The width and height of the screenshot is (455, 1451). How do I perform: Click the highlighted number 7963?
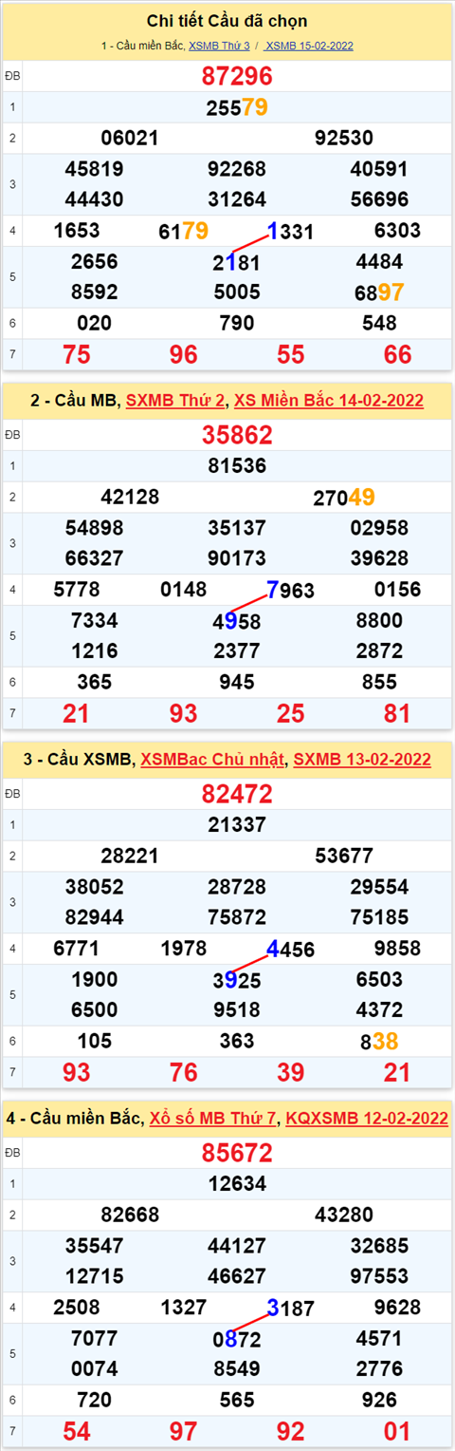pyautogui.click(x=290, y=591)
